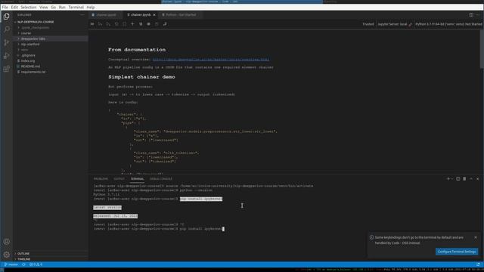Viewport: 484px width, 272px height.
Task: Open the Help menu
Action: pos(91,7)
